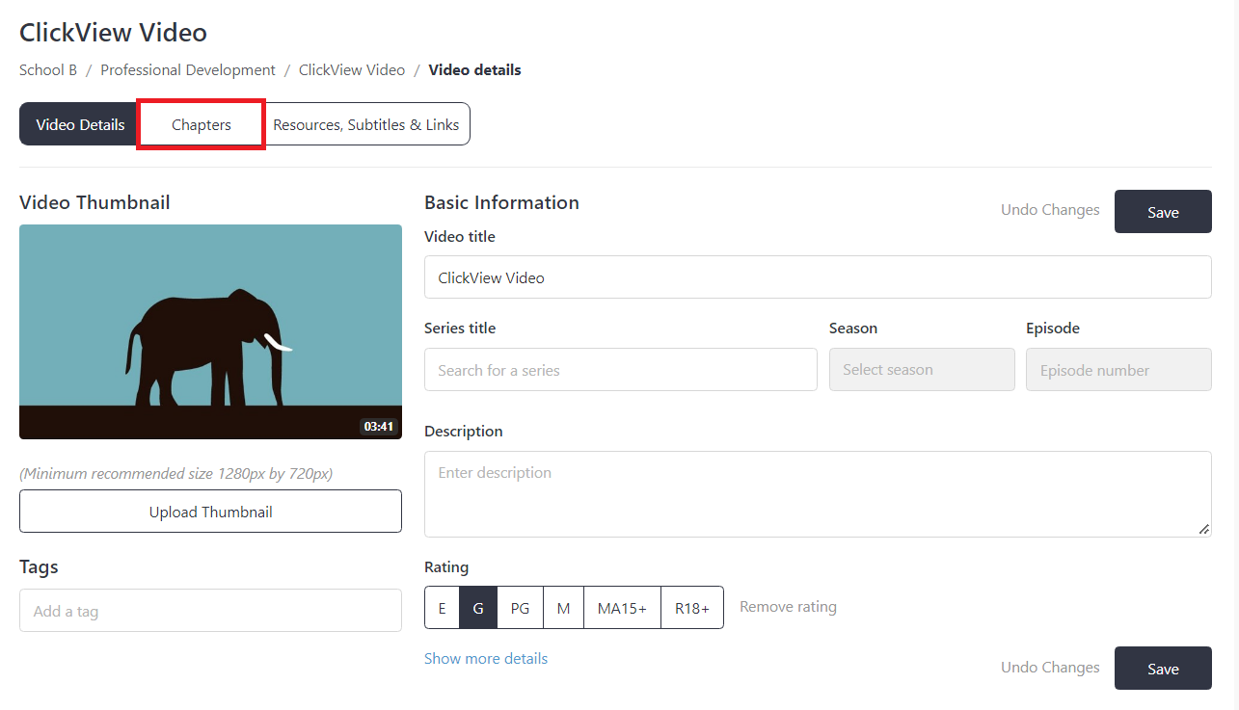This screenshot has height=710, width=1239.
Task: Click the Episode number field
Action: click(x=1118, y=370)
